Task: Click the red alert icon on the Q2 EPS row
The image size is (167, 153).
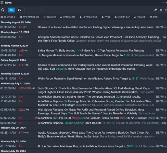Action: 36,118
